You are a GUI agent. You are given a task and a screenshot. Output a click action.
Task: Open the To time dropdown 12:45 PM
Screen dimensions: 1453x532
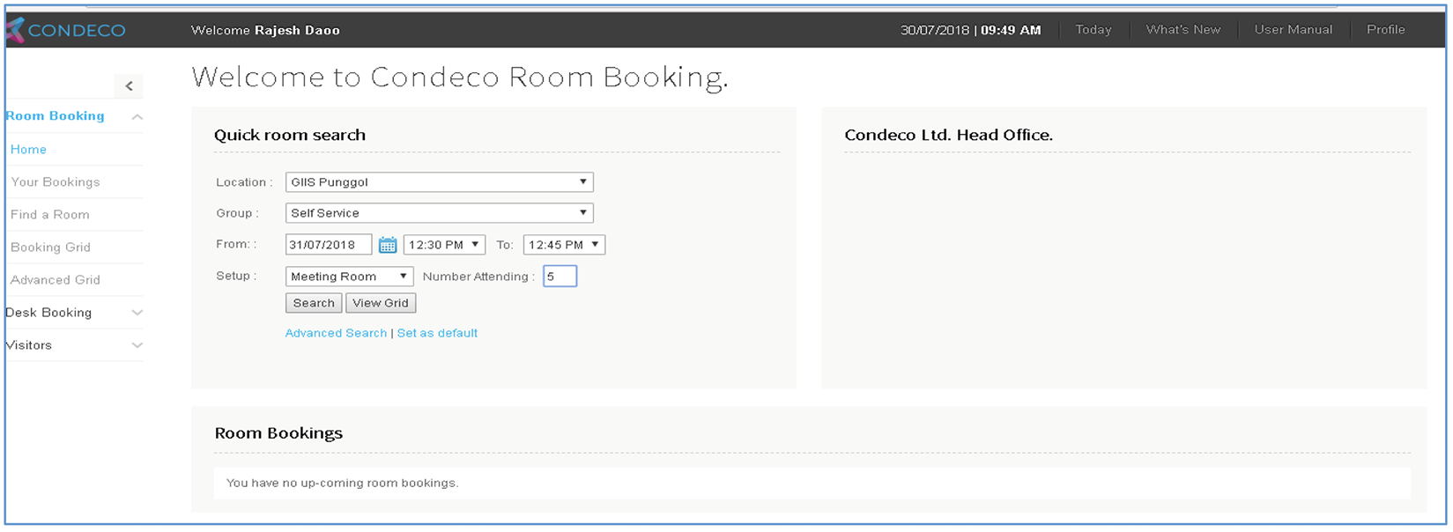coord(564,245)
